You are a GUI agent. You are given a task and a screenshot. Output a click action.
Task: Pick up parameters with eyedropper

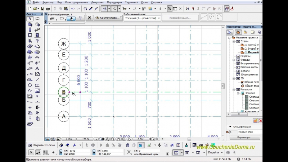pos(91,9)
